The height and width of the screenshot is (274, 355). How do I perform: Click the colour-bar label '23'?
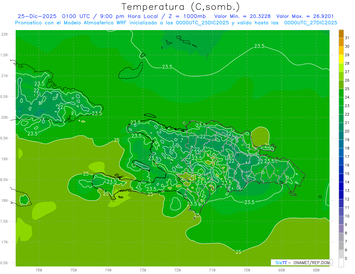coord(347,106)
